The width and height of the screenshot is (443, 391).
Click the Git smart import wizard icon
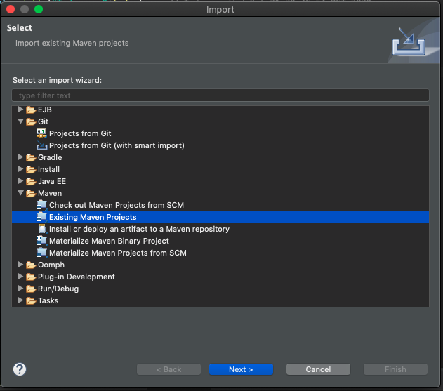pos(42,145)
